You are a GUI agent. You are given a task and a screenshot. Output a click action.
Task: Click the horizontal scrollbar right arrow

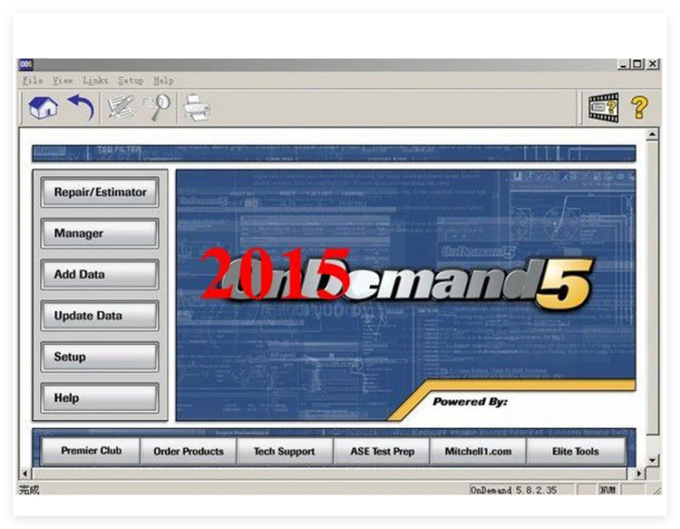(x=639, y=473)
